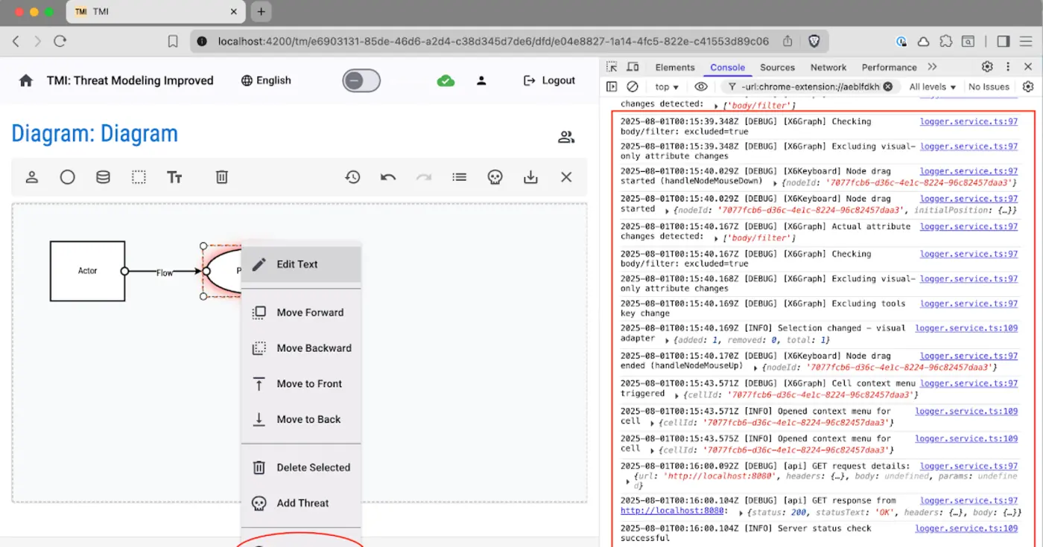Expand the GET response status object
This screenshot has height=547, width=1043.
coord(741,513)
